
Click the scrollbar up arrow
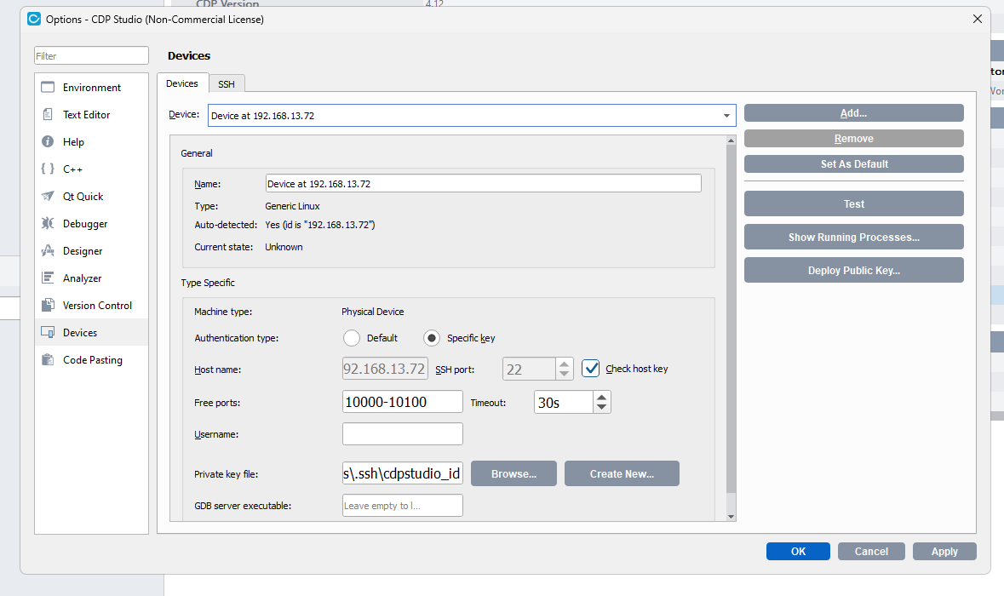[731, 140]
